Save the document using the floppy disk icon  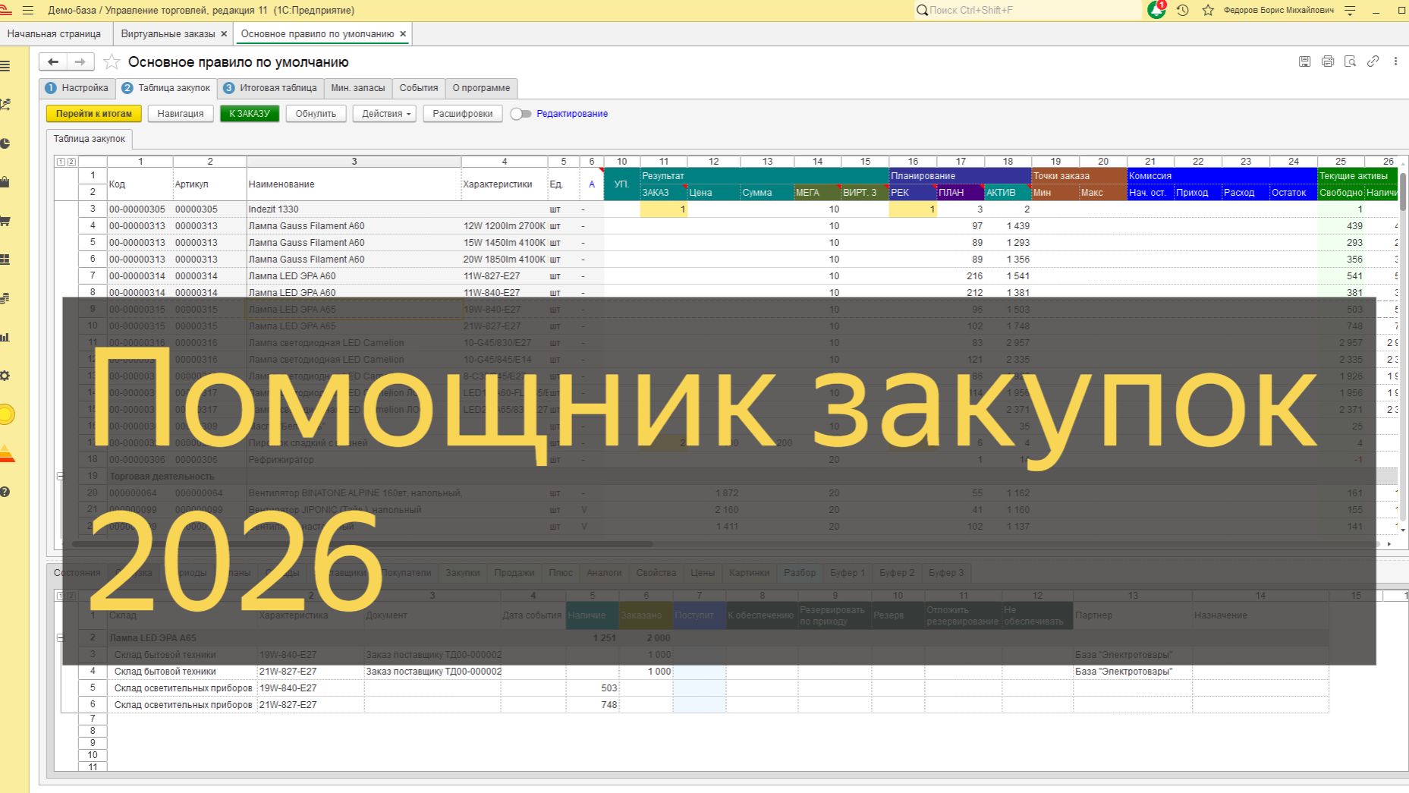coord(1305,61)
